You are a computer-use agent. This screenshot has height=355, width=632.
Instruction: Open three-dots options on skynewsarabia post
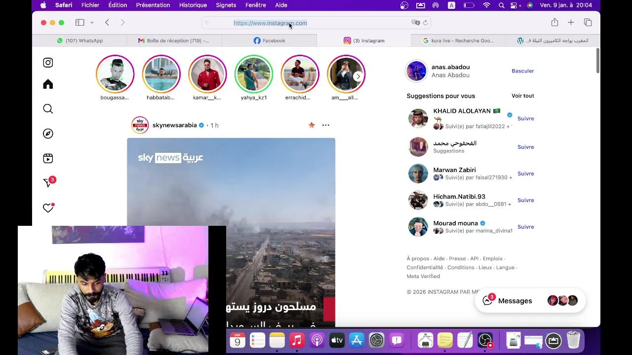[x=326, y=125]
